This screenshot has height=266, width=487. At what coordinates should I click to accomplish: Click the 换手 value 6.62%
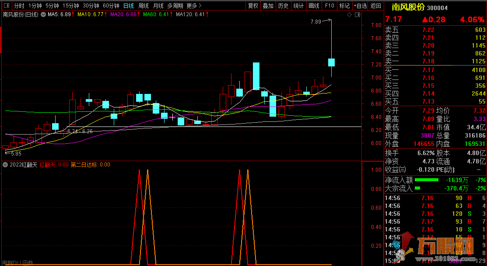426,153
